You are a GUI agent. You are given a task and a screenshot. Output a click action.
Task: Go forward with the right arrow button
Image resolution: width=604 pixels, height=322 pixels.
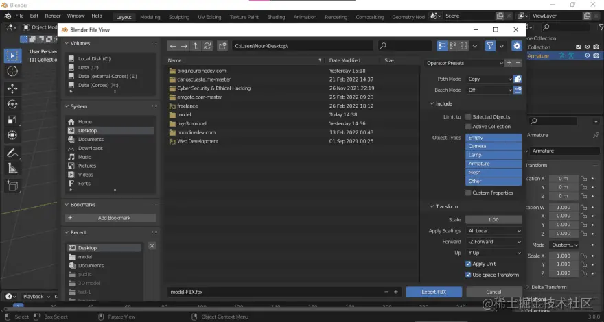pyautogui.click(x=184, y=46)
